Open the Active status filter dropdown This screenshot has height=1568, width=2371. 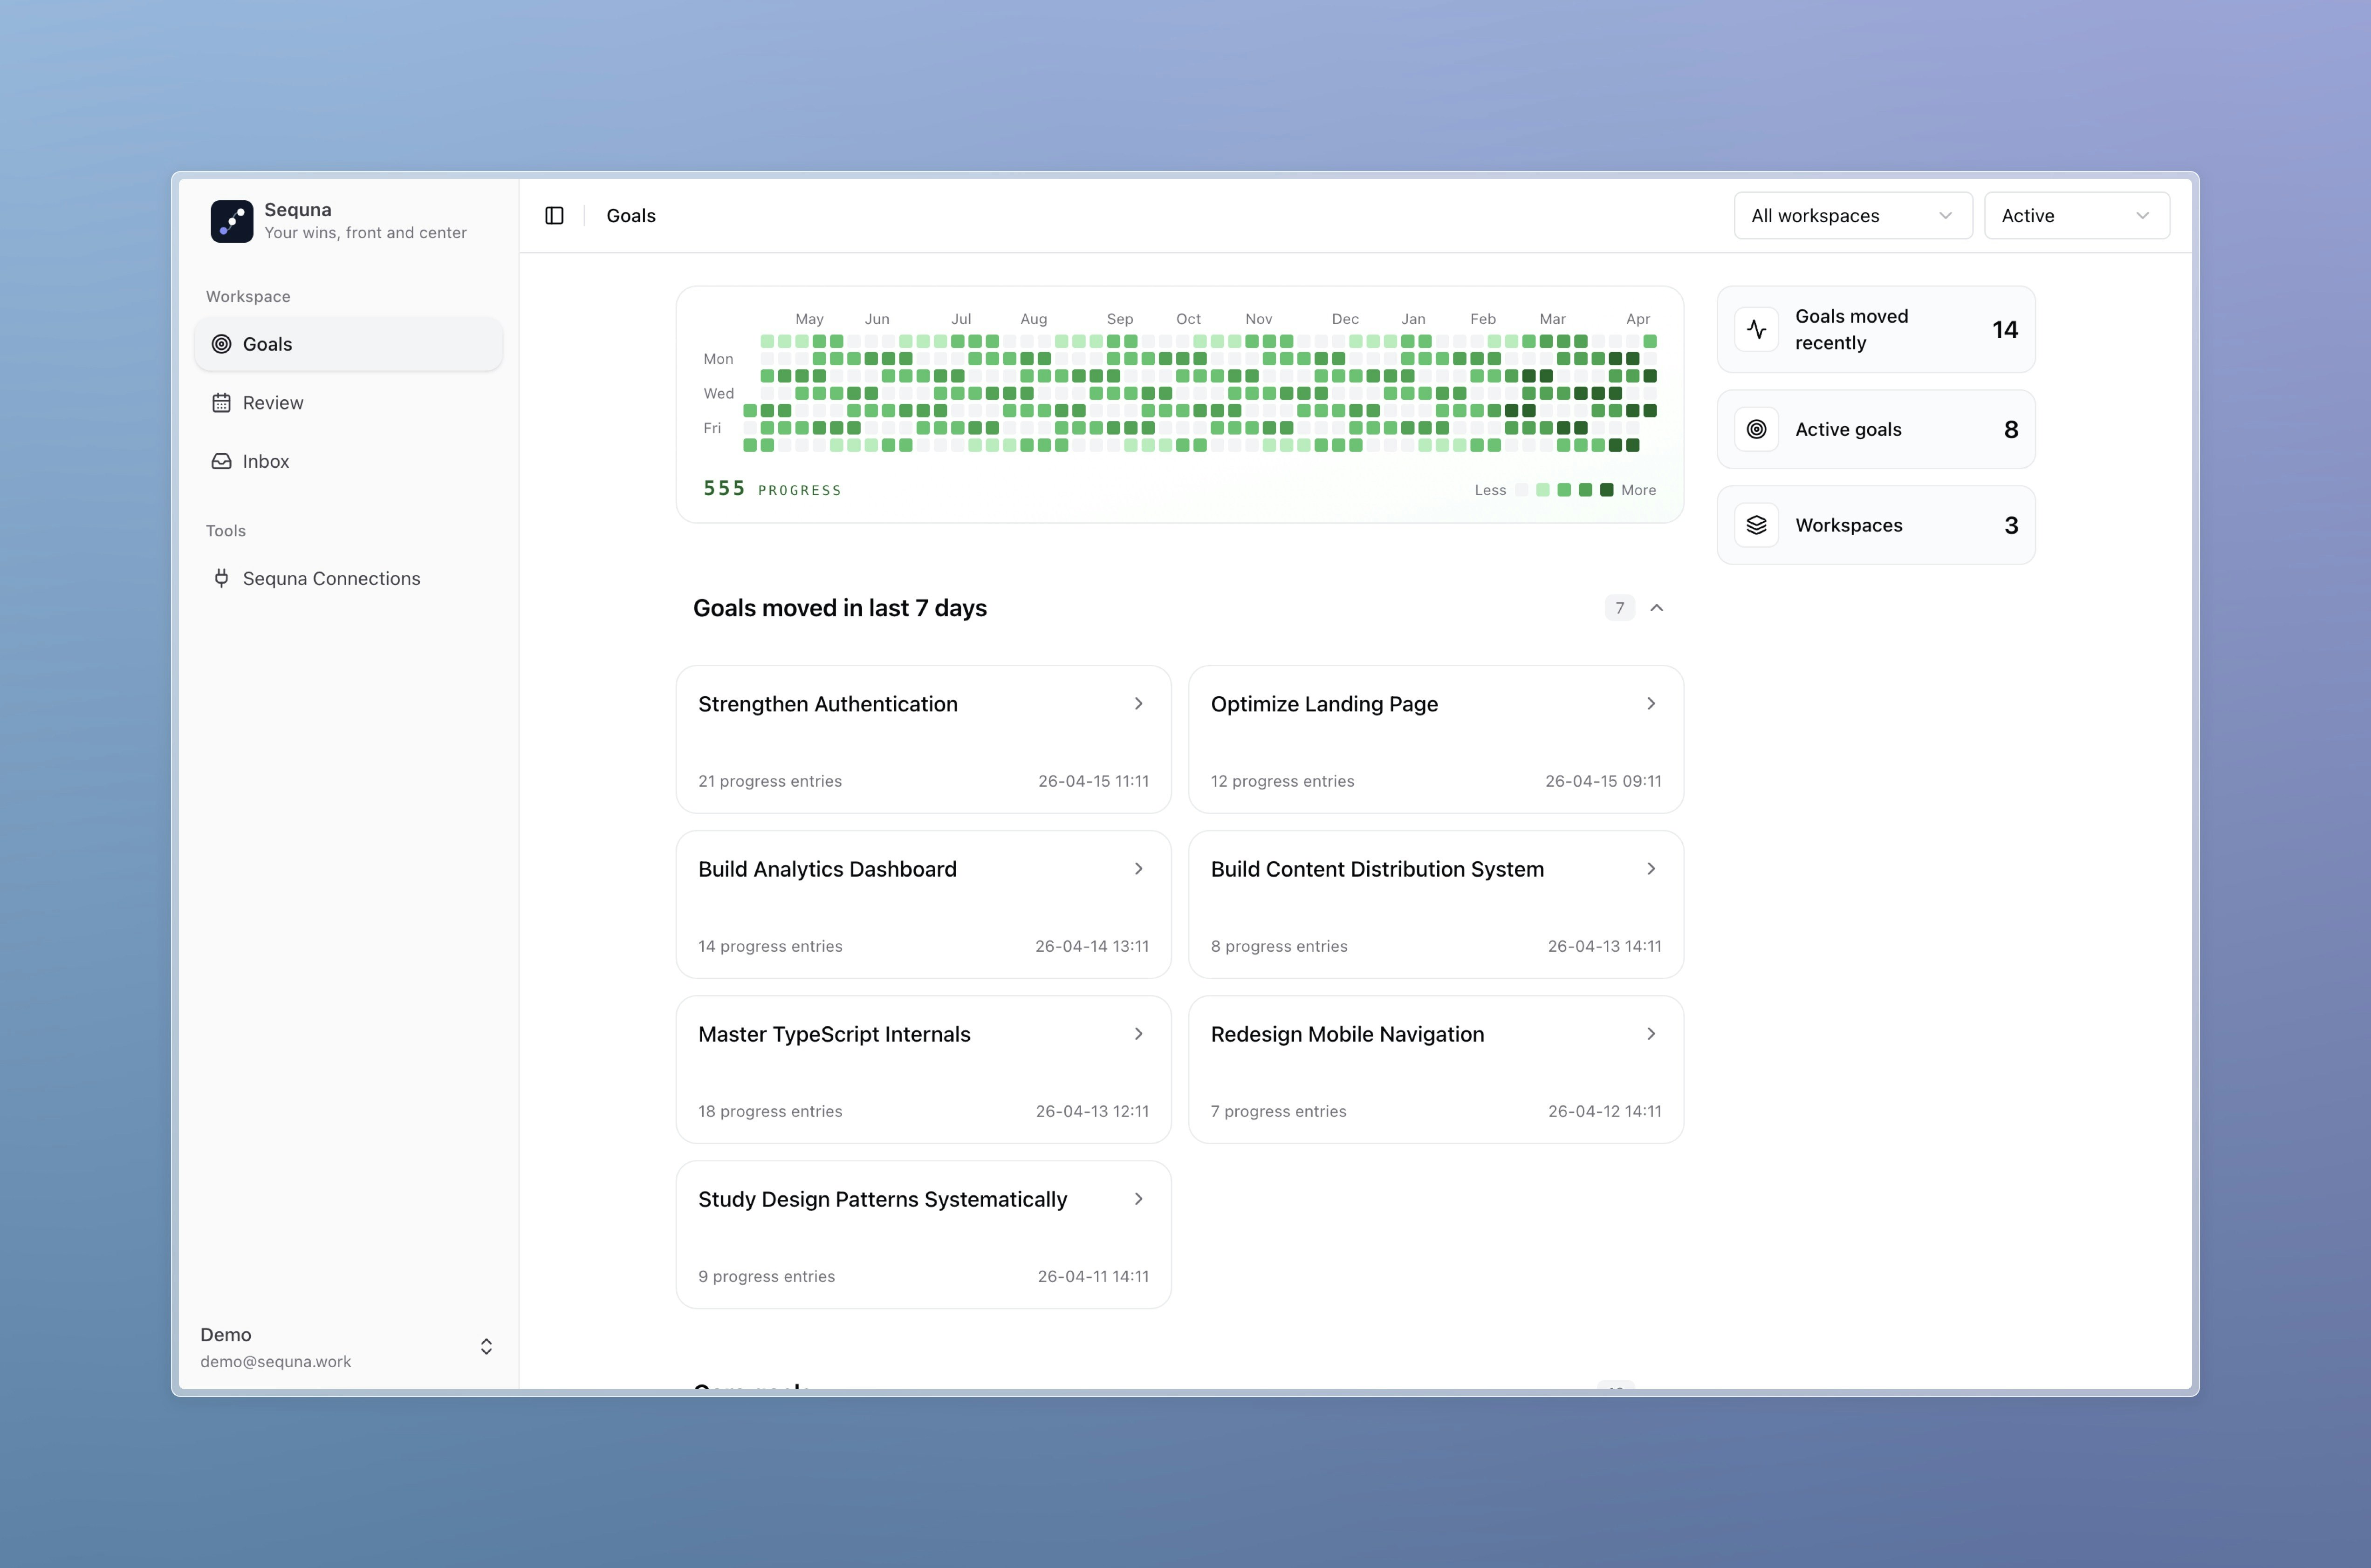tap(2076, 216)
